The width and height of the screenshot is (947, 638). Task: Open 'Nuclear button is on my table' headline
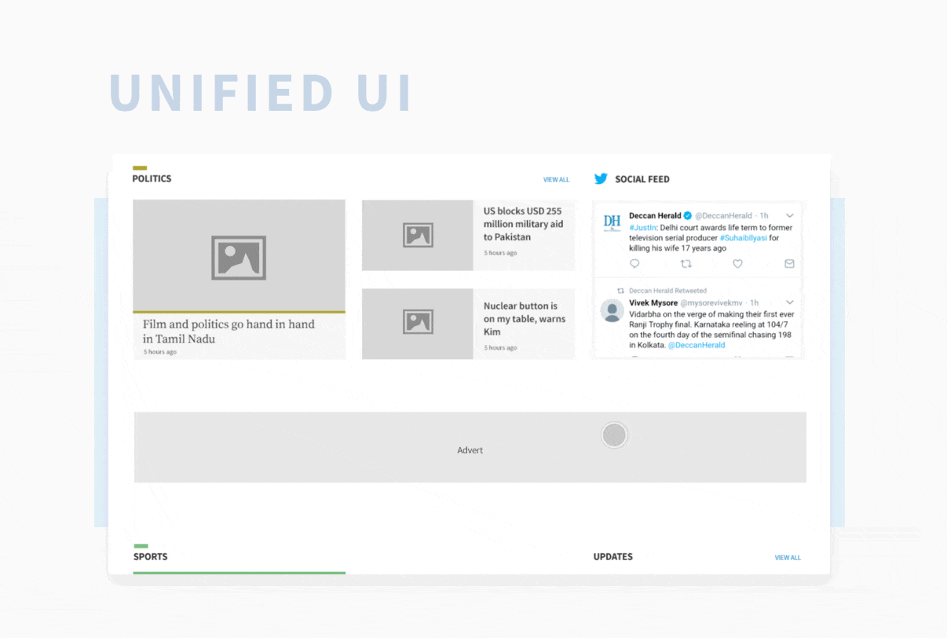point(525,319)
